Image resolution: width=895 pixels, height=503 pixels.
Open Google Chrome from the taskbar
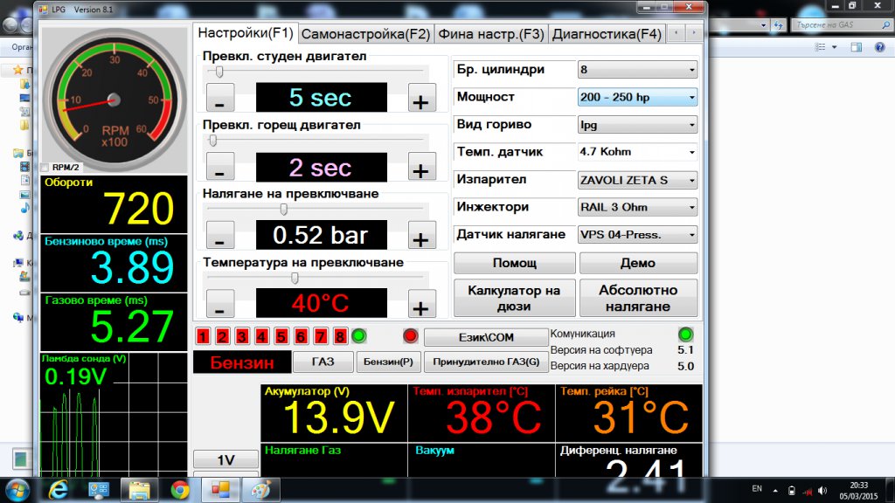180,490
